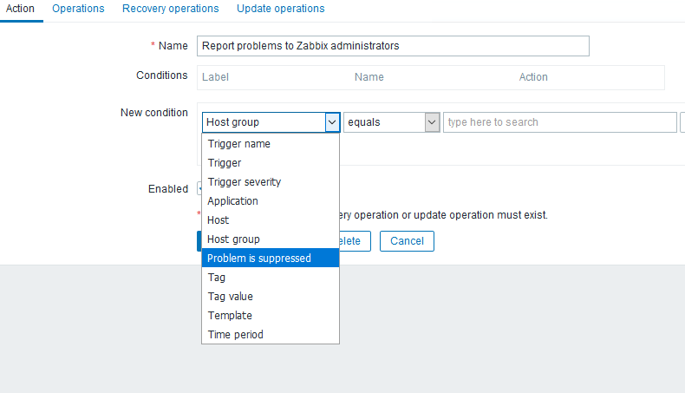Choose Problem is suppressed option
The height and width of the screenshot is (393, 685).
(x=259, y=259)
